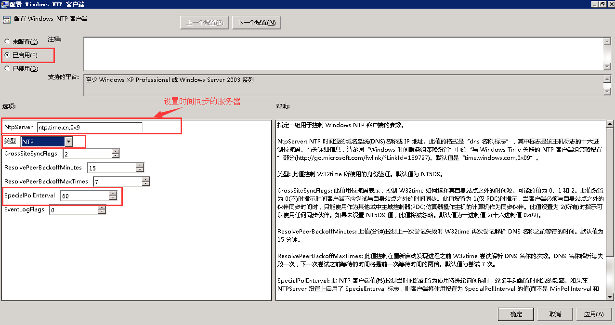Click down arrow of 注释 scrollbar
The image size is (615, 325).
click(x=607, y=66)
